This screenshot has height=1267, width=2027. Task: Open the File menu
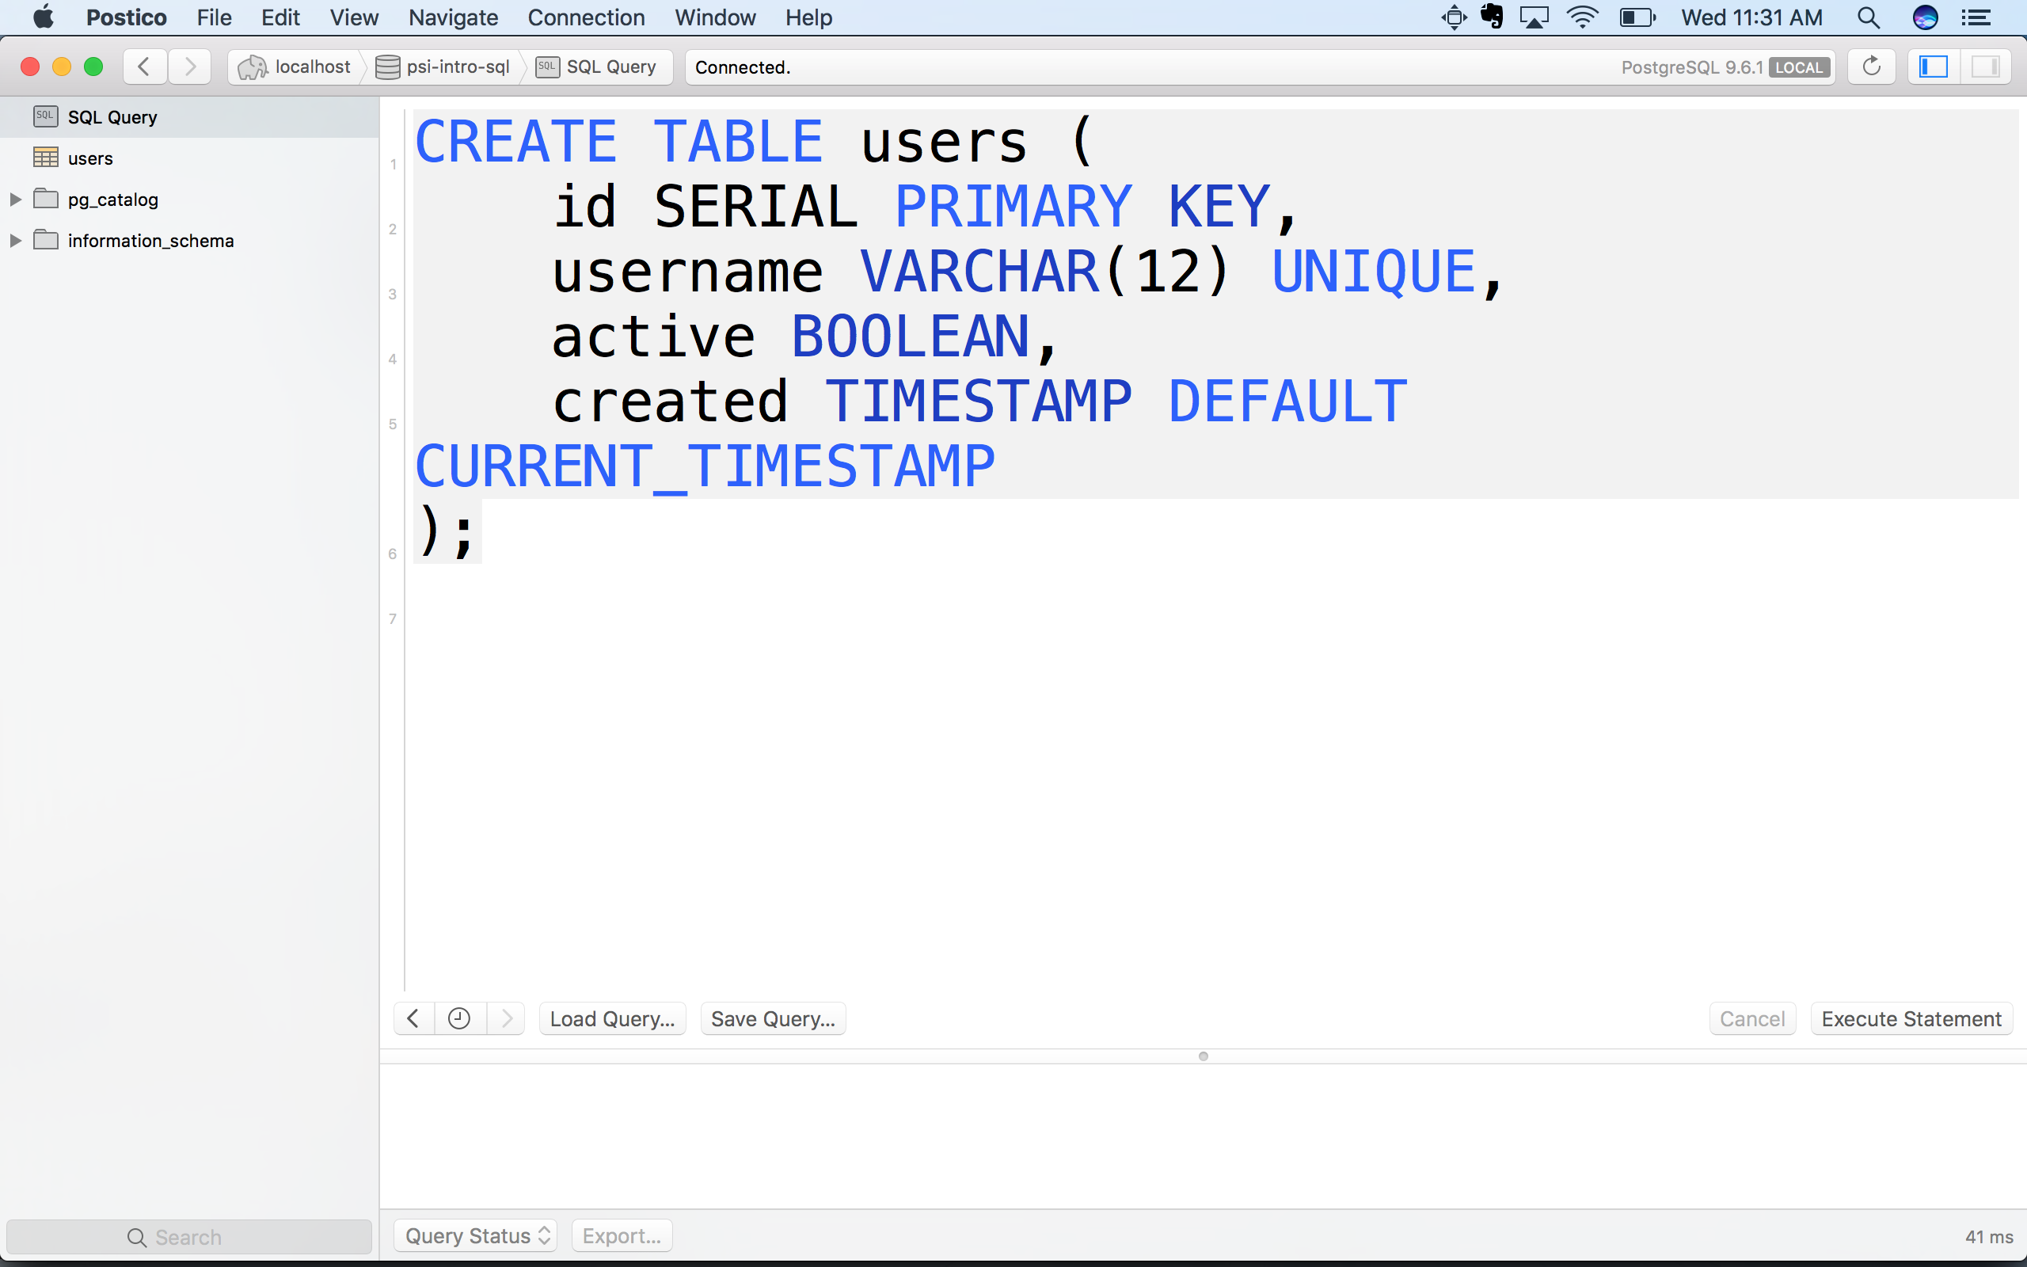point(214,17)
